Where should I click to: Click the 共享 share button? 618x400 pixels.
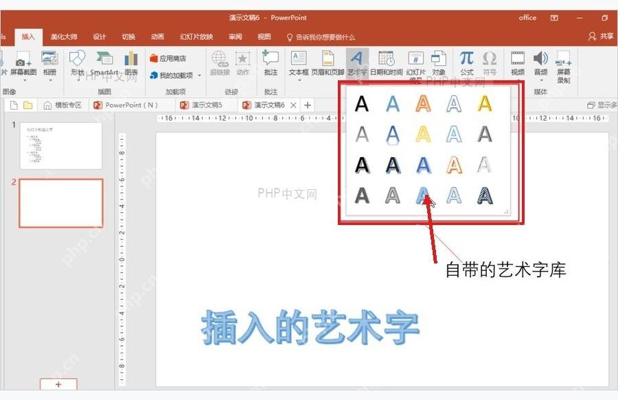pos(601,36)
